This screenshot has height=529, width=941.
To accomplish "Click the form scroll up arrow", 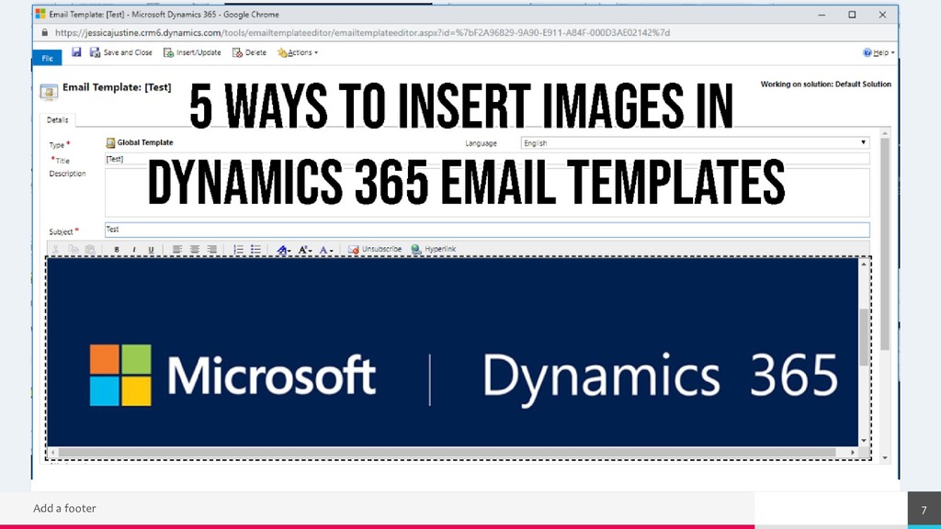I will coord(885,133).
